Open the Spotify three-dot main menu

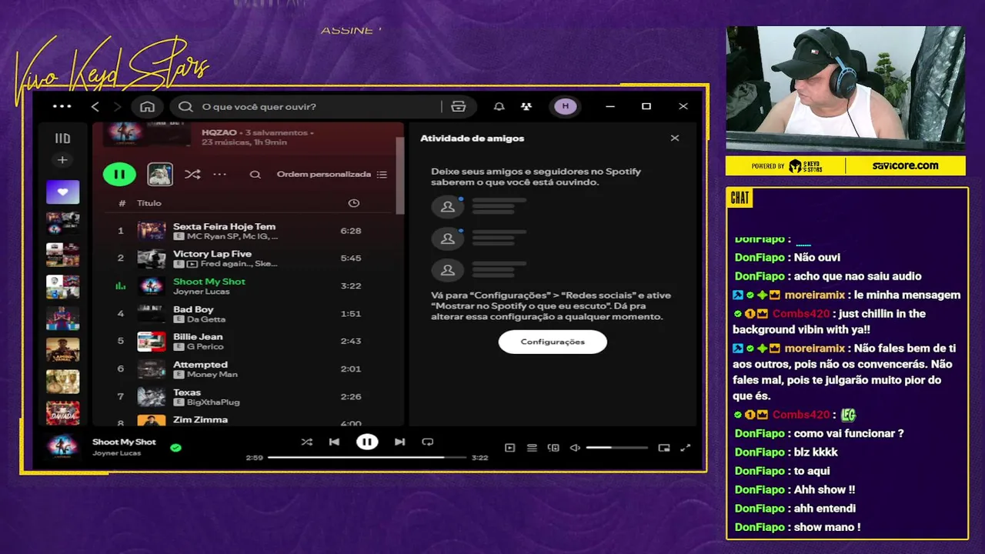(x=62, y=106)
